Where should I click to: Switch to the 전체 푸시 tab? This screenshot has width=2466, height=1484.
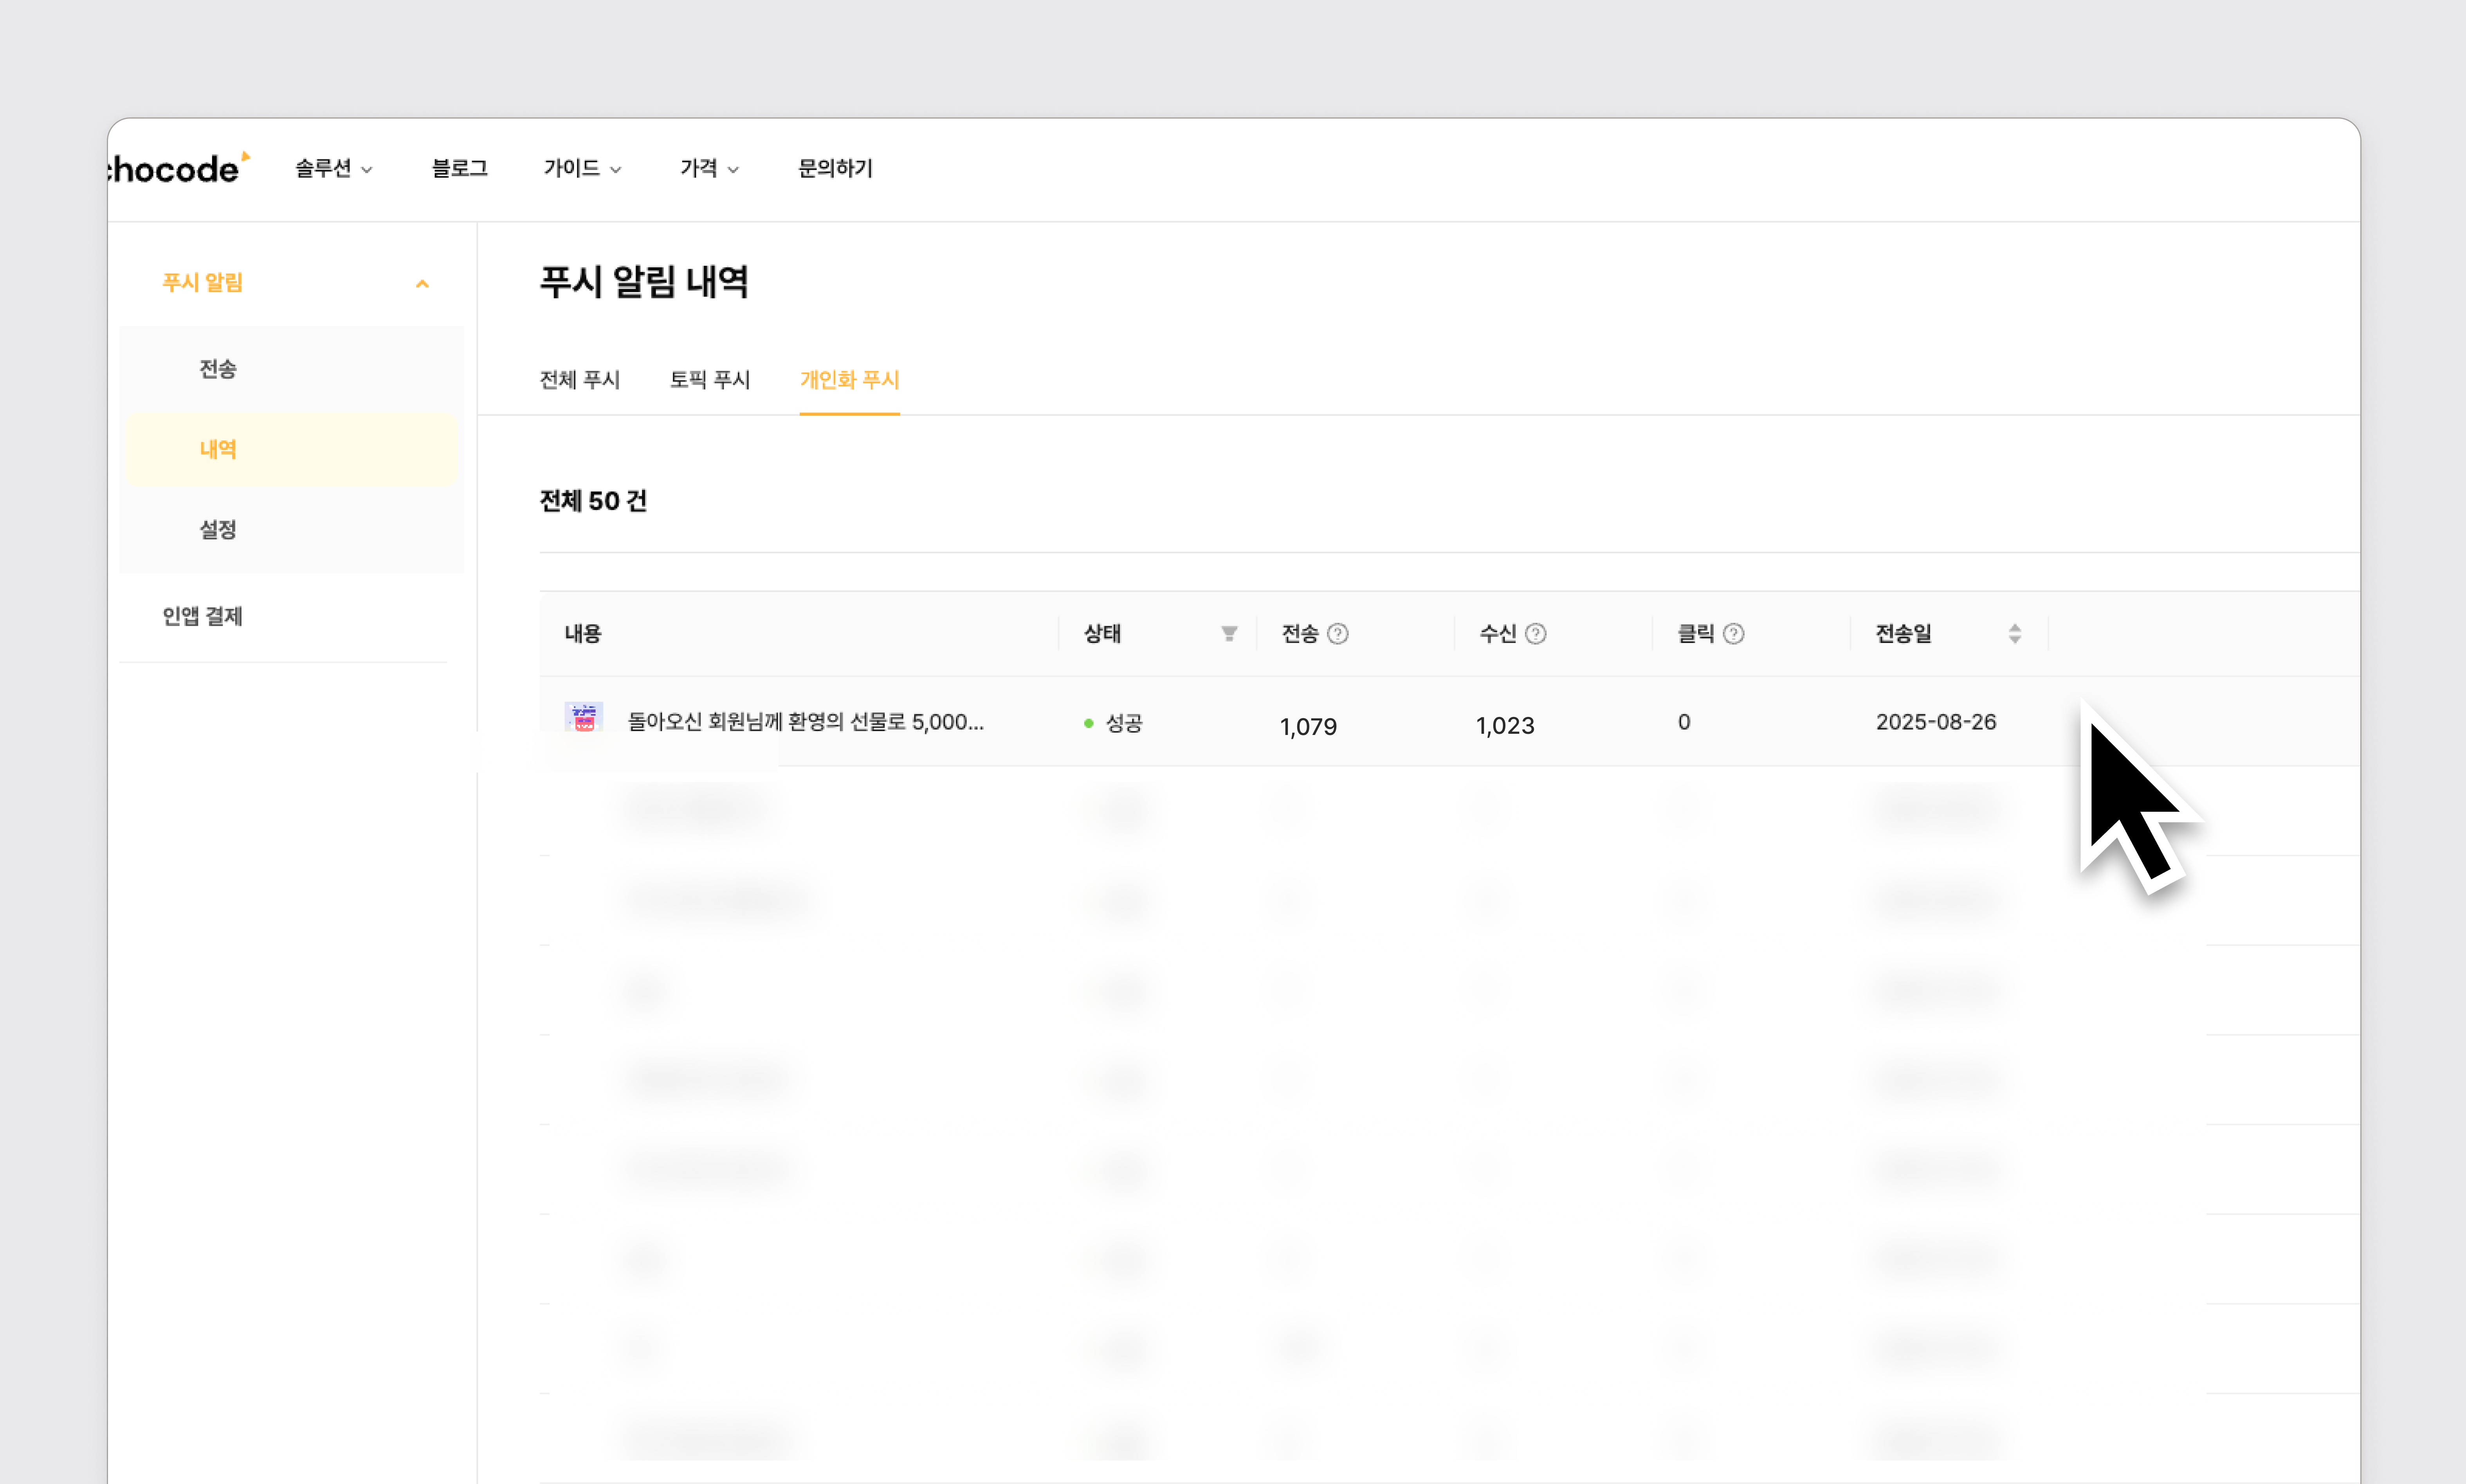click(580, 380)
